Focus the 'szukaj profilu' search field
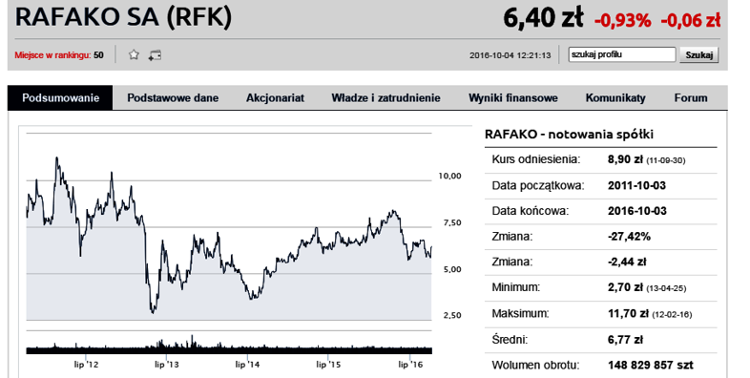The height and width of the screenshot is (378, 750). (622, 54)
